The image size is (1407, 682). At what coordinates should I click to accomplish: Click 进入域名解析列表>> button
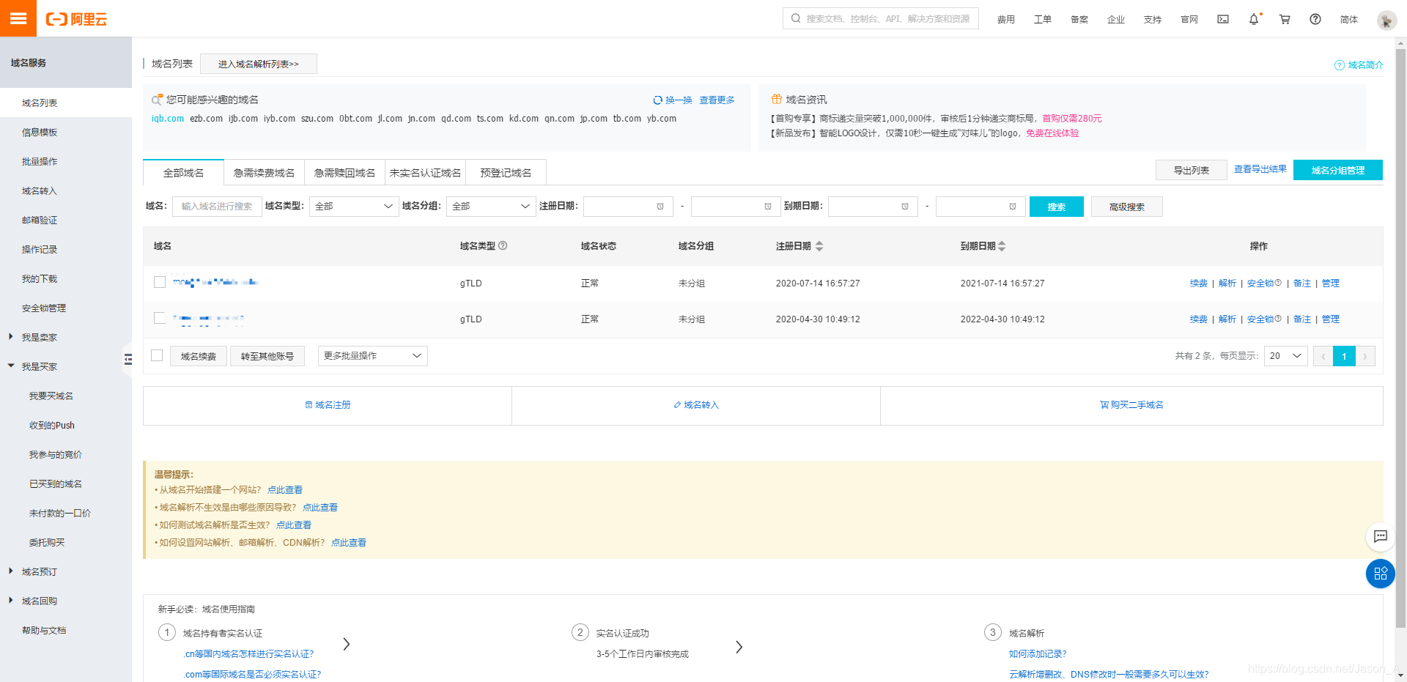point(258,64)
